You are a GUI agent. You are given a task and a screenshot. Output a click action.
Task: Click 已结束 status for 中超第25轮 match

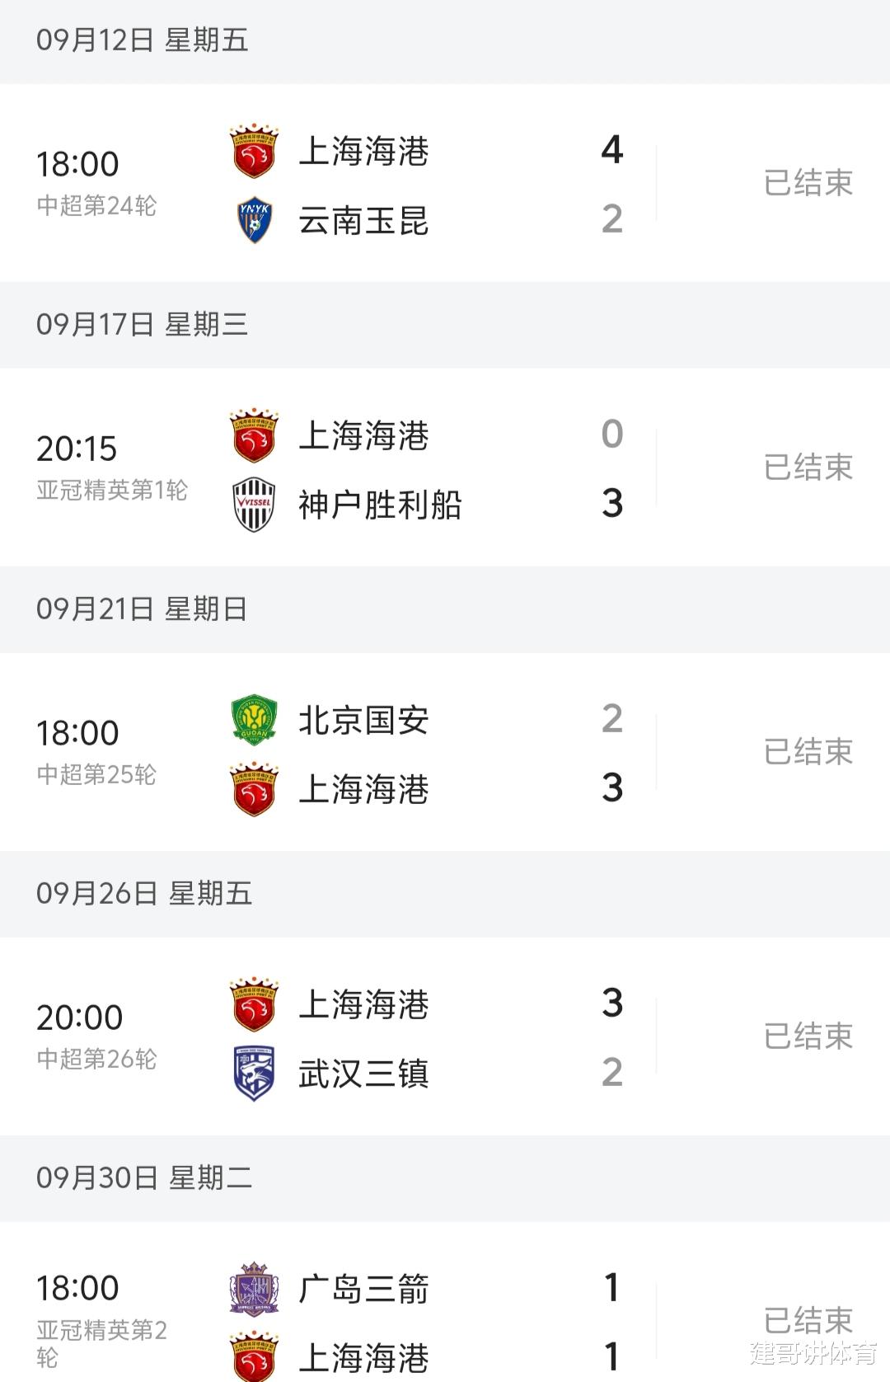(808, 752)
